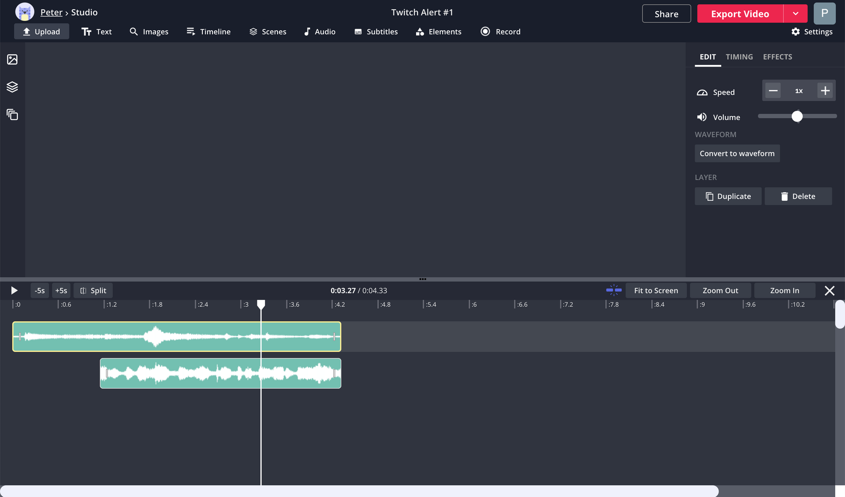
Task: Open the layers stack sidebar icon
Action: (12, 87)
